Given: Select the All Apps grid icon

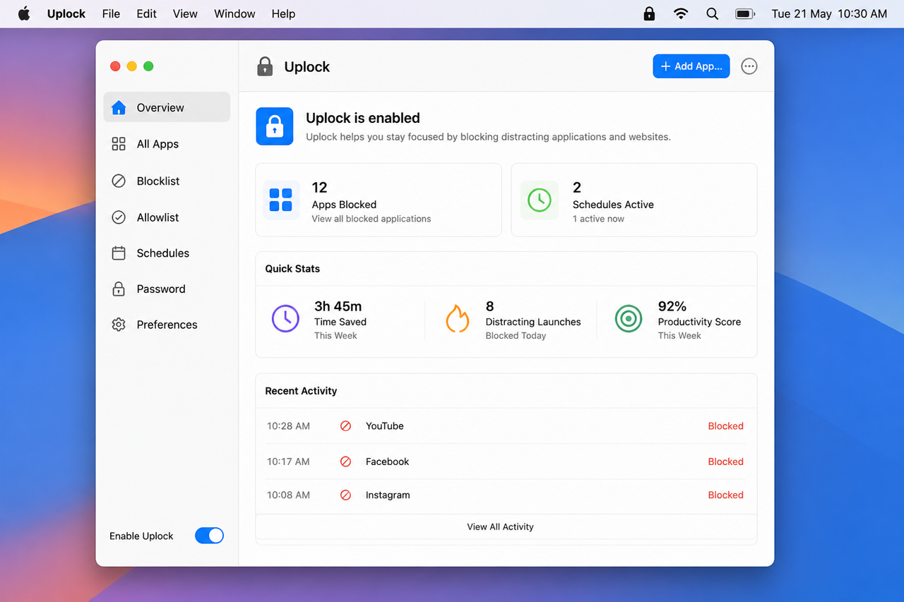Looking at the screenshot, I should tap(119, 144).
